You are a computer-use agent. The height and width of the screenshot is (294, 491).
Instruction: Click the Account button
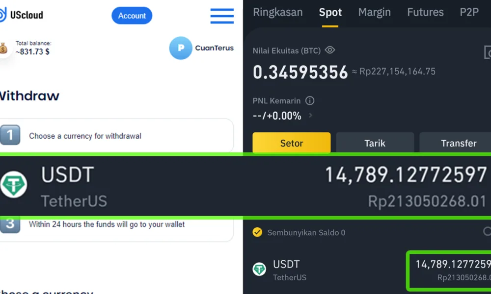[132, 16]
